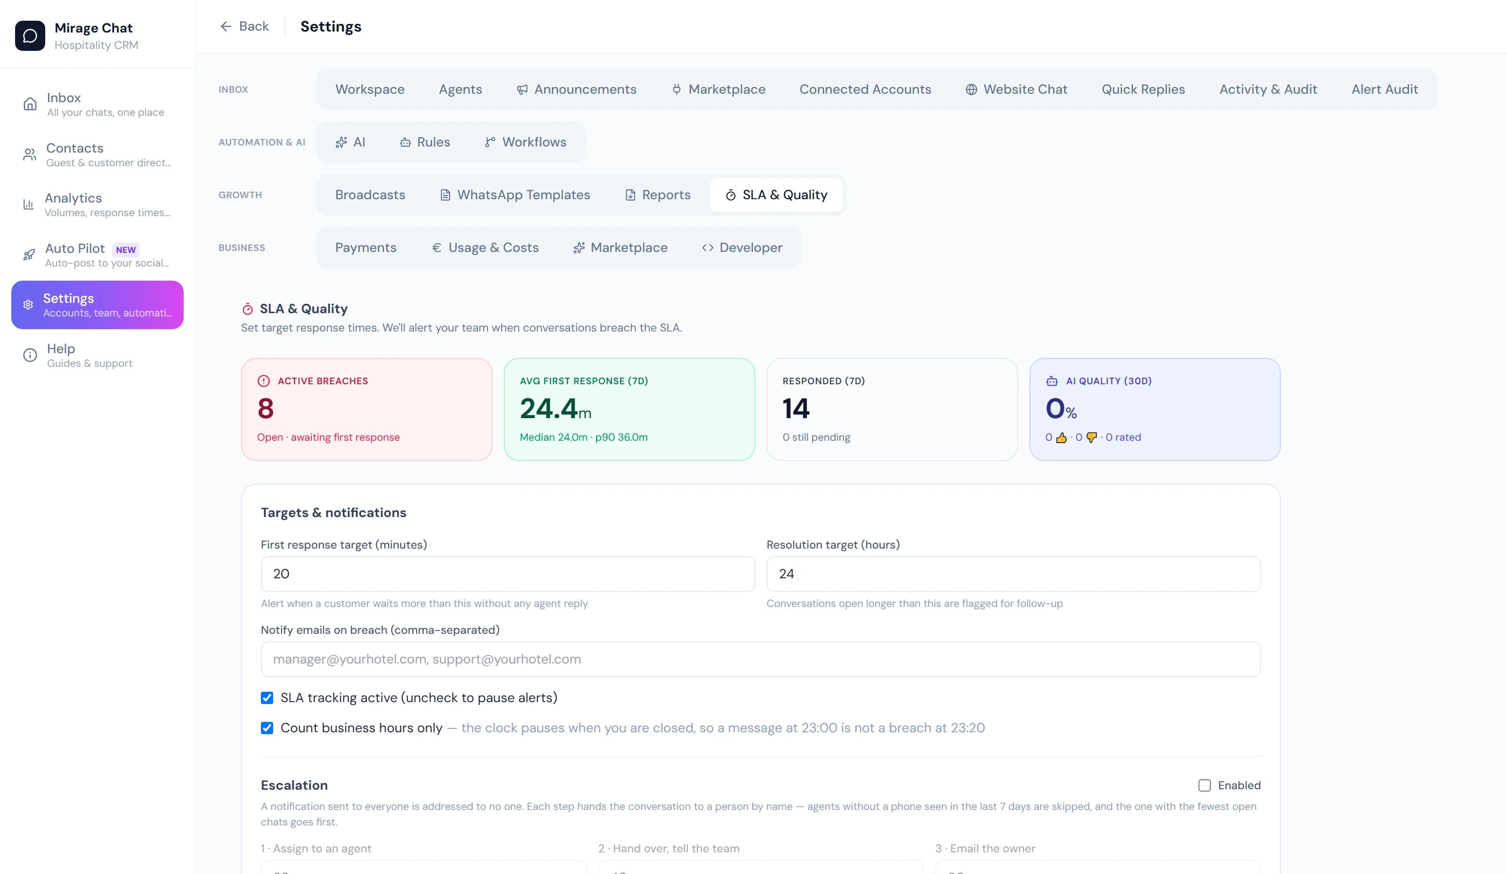Open the Agents tab
Viewport: 1507px width, 874px height.
pyautogui.click(x=461, y=89)
